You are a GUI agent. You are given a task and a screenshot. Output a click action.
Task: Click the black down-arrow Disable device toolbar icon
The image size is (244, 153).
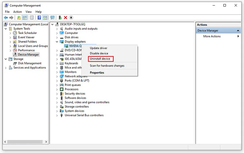click(x=71, y=18)
